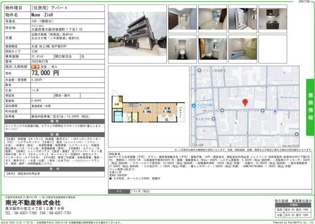Click the blue メガネ shop icon on the map
The width and height of the screenshot is (315, 224).
pos(194,106)
